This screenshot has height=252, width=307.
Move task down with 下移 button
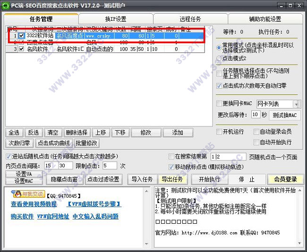tap(120, 133)
